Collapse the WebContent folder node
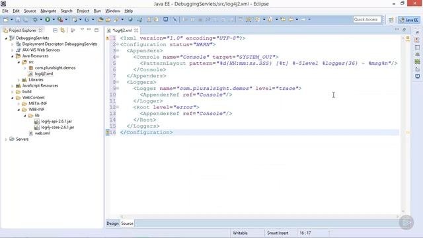The image size is (423, 238). tap(13, 98)
